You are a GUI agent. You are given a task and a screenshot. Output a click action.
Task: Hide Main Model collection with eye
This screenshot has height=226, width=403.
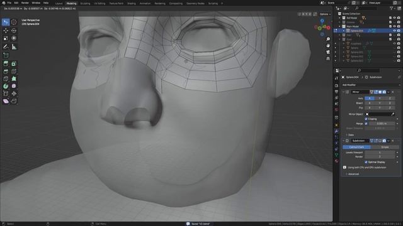coord(394,26)
